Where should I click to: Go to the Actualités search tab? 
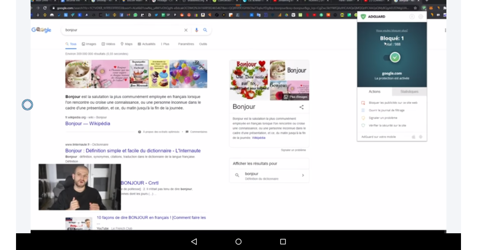point(146,44)
